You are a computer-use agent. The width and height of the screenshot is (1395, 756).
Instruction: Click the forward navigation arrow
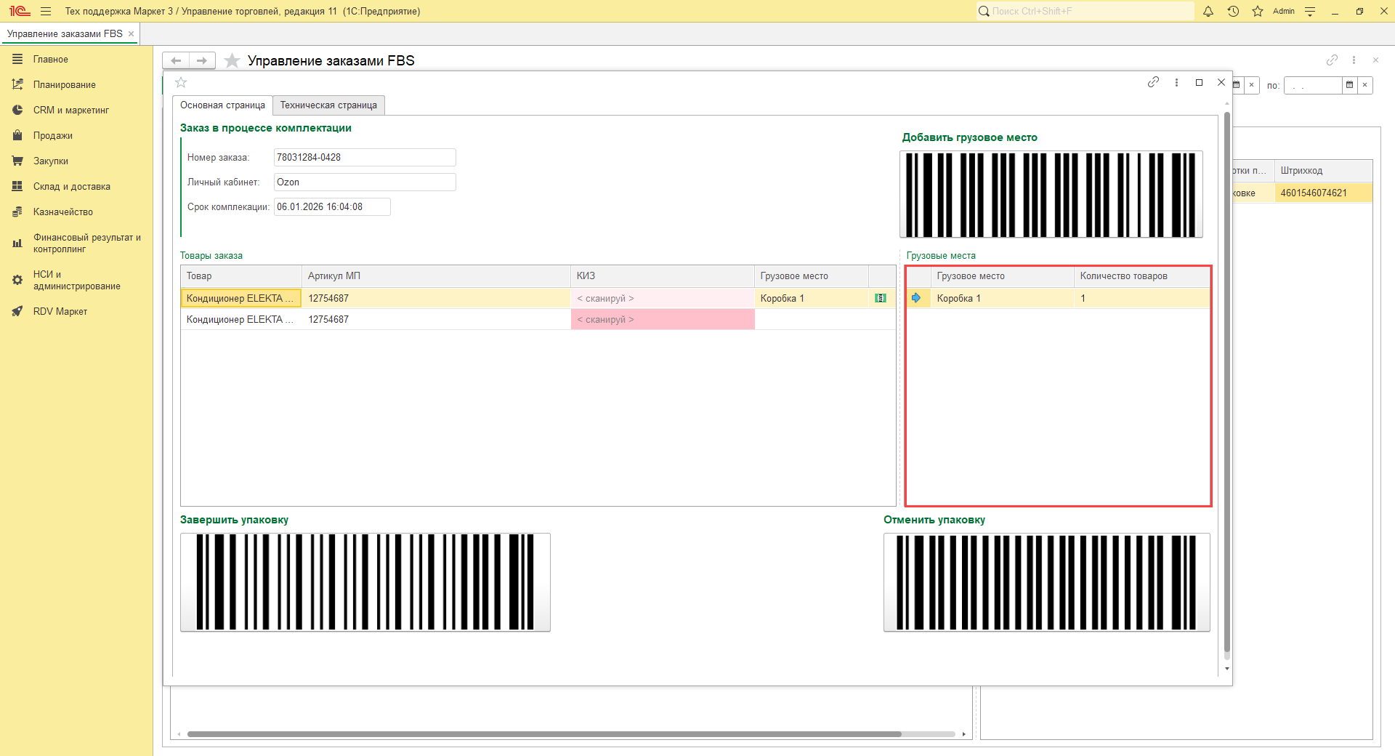[202, 60]
